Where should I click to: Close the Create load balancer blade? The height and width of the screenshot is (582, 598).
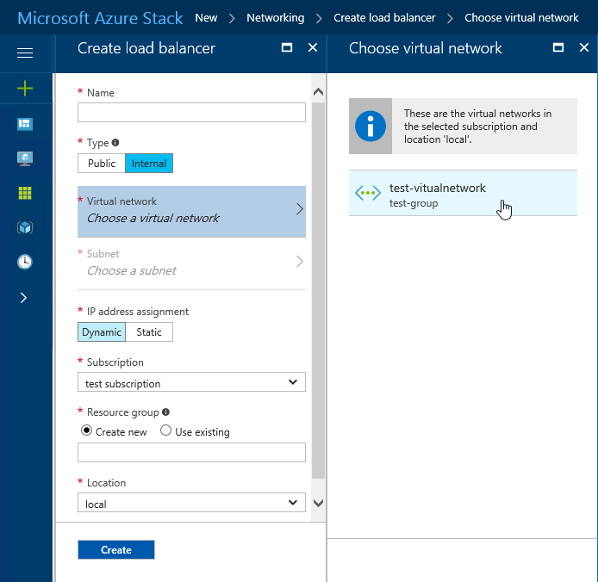(x=313, y=47)
